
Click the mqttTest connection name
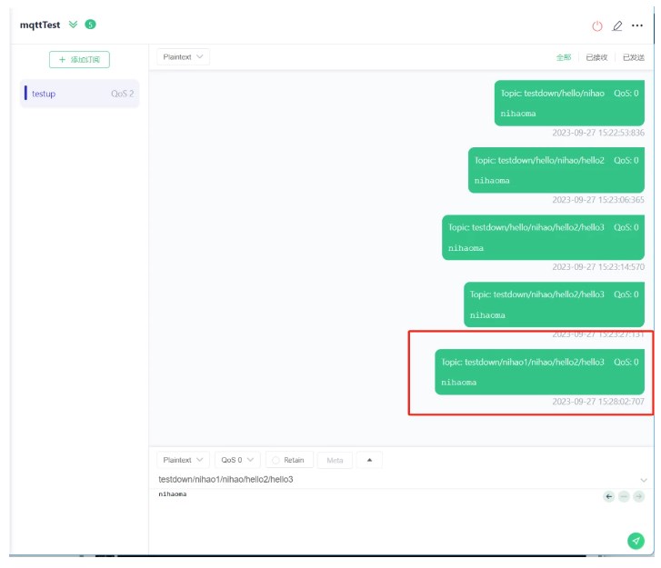40,25
